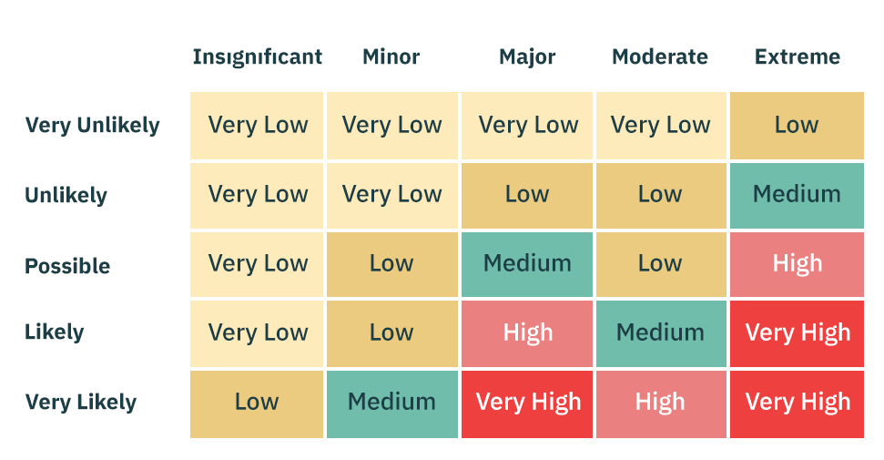Click High cell for Likely and Major
The width and height of the screenshot is (884, 460).
(527, 333)
